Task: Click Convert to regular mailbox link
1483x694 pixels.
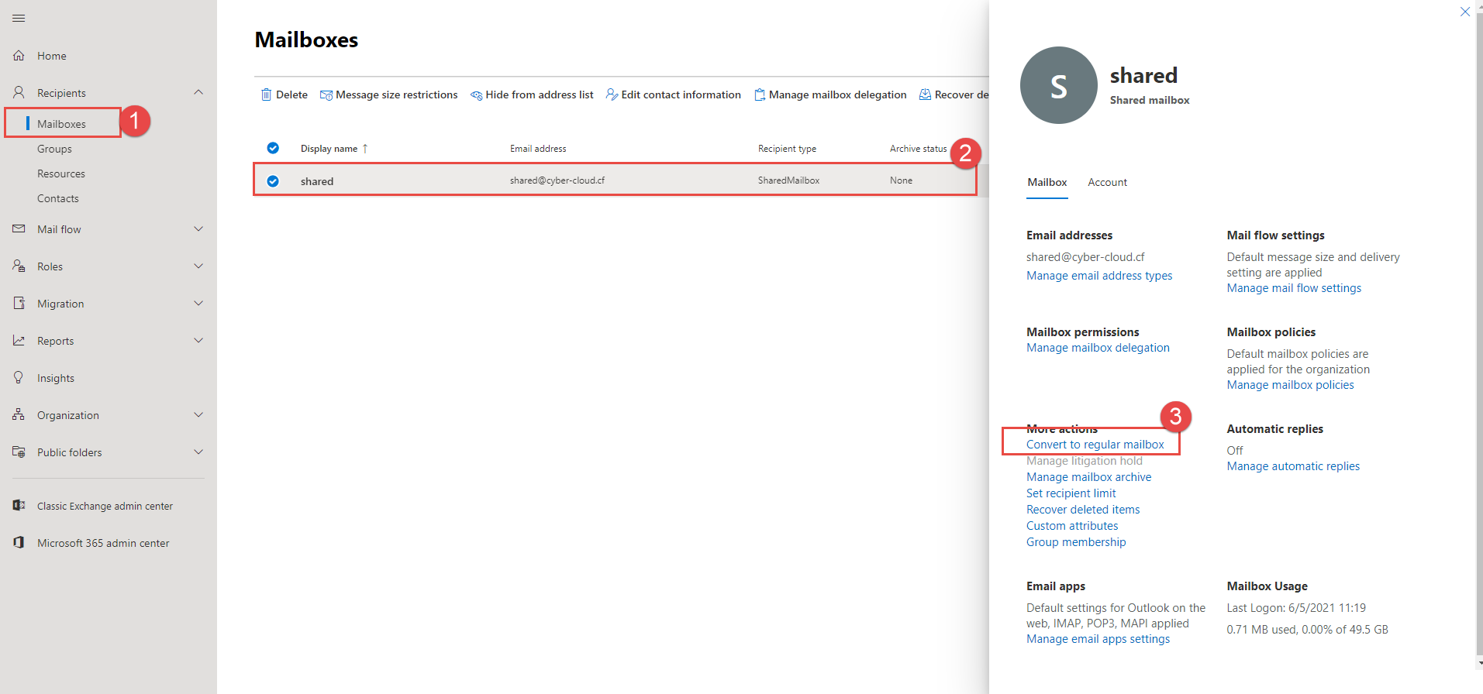Action: pyautogui.click(x=1095, y=445)
